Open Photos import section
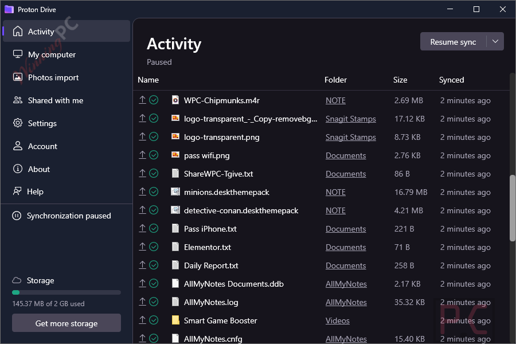This screenshot has width=516, height=344. tap(67, 77)
